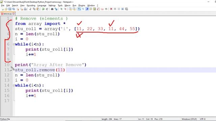
Task: Click the Playback macro icon
Action: 119,9
